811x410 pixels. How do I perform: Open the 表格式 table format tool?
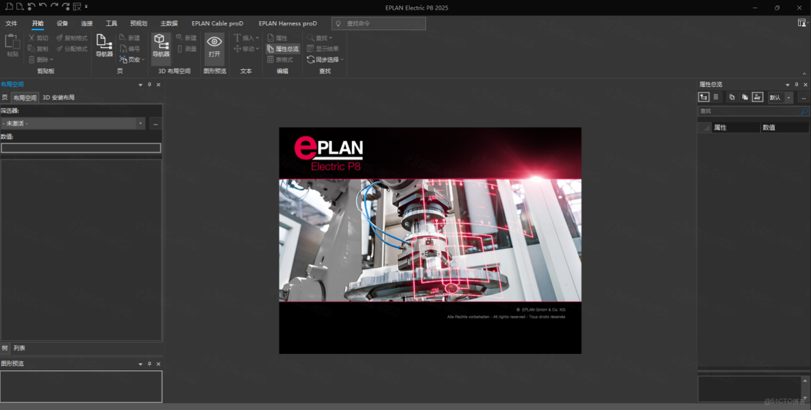point(280,59)
